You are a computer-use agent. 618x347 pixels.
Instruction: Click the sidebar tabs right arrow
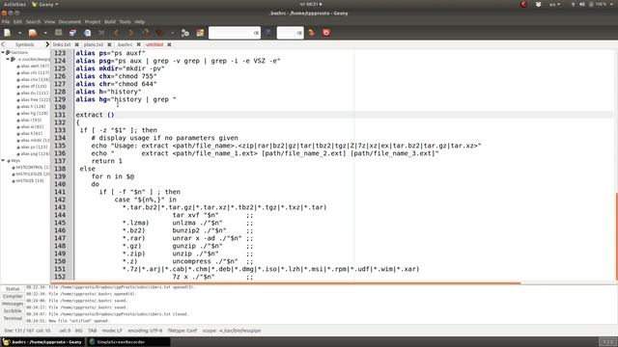pos(47,45)
